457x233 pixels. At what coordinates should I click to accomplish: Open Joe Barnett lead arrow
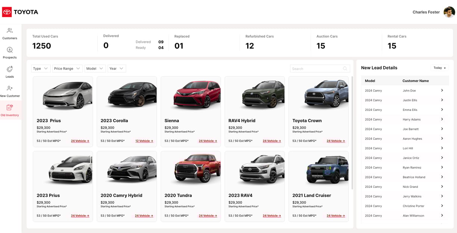pyautogui.click(x=442, y=129)
